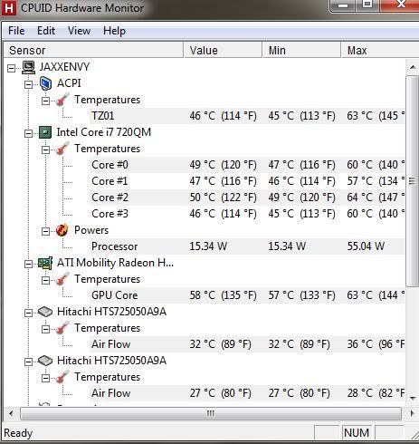The image size is (419, 444).
Task: Click thermometer icon under ATI Mobility Radeon
Action: (x=62, y=279)
